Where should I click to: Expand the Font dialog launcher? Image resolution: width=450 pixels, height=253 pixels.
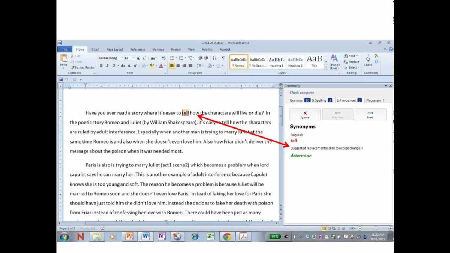pyautogui.click(x=165, y=73)
